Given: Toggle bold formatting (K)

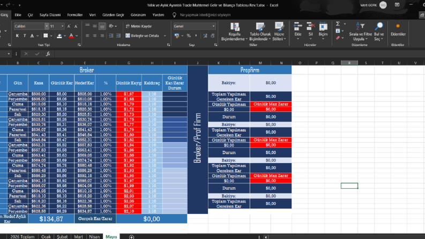Looking at the screenshot, I should pos(17,36).
